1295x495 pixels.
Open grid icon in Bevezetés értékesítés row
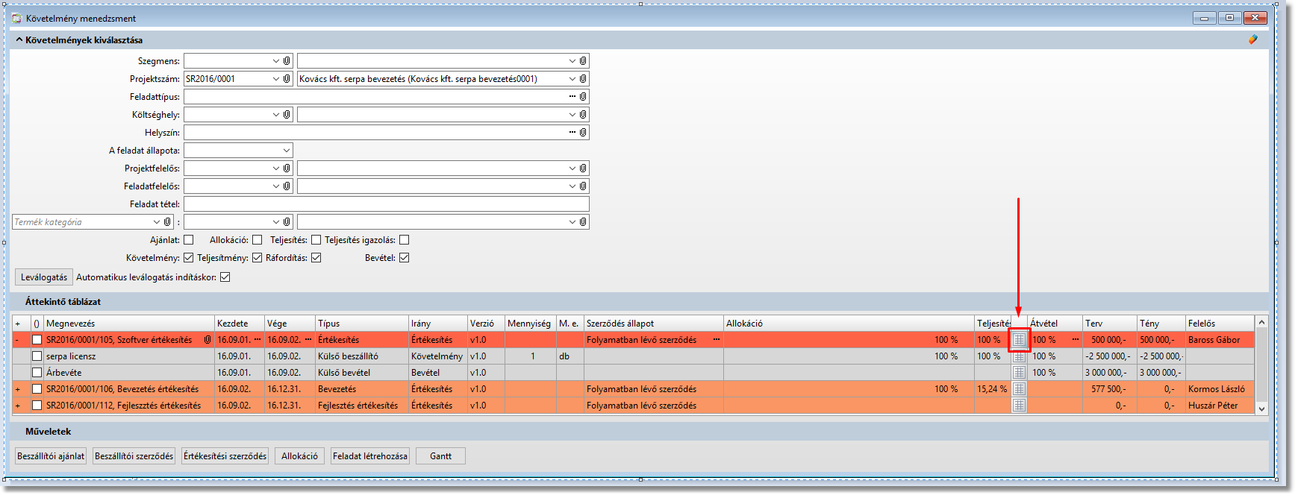coord(1019,389)
